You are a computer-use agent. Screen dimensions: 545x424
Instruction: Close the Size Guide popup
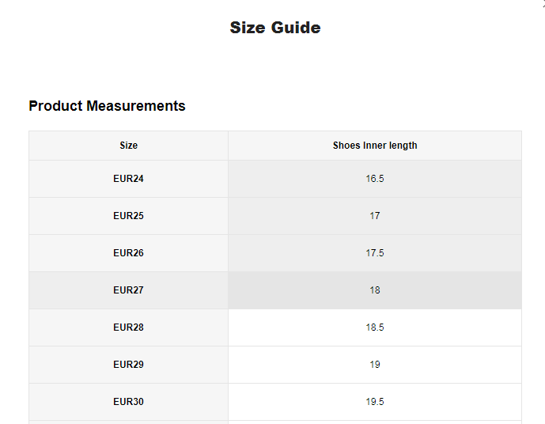(x=543, y=3)
